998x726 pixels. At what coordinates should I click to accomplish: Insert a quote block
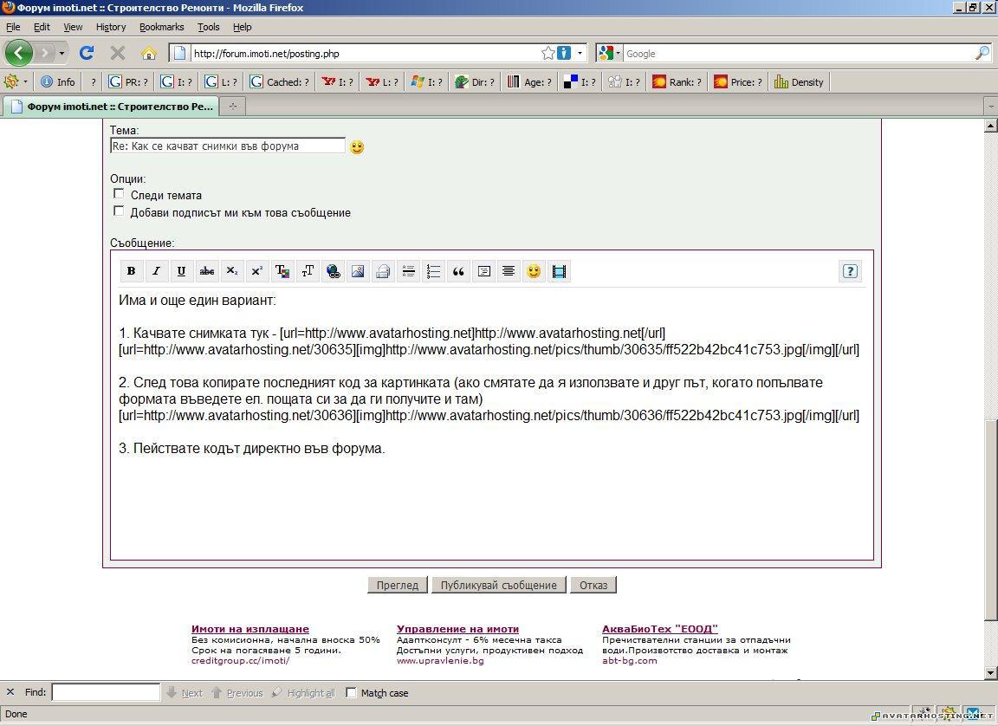458,271
